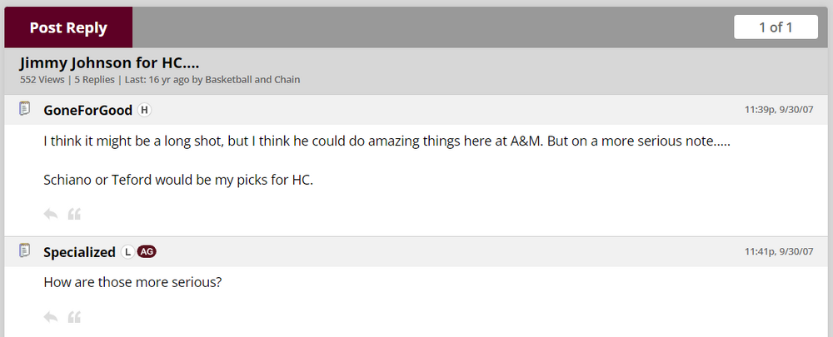833x337 pixels.
Task: Click the 552 Views thread stat text
Action: tap(42, 80)
